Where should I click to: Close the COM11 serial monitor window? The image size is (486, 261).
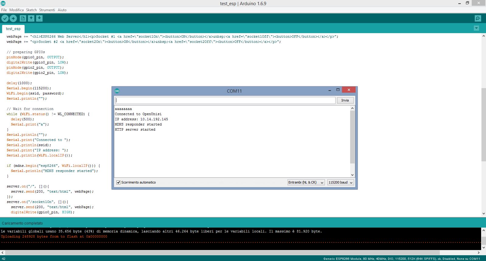pos(349,90)
